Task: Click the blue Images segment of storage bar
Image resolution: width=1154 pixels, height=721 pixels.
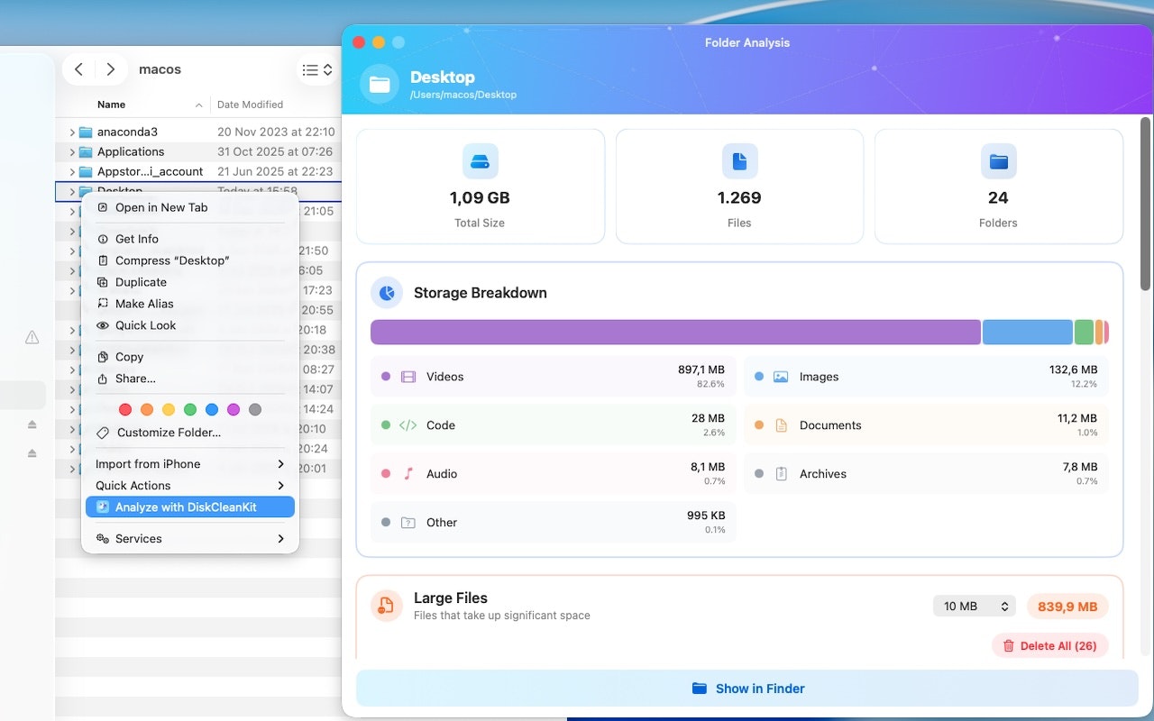Action: pyautogui.click(x=1027, y=332)
